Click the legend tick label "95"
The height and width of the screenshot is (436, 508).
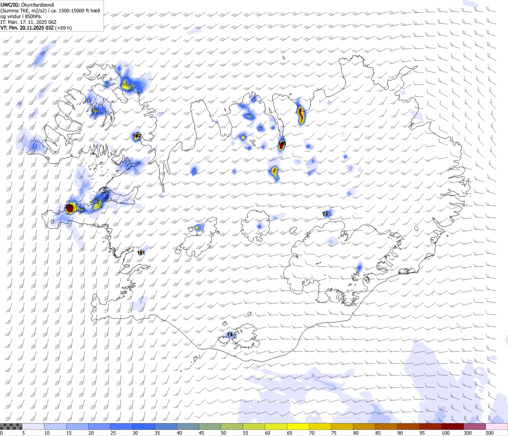point(422,433)
